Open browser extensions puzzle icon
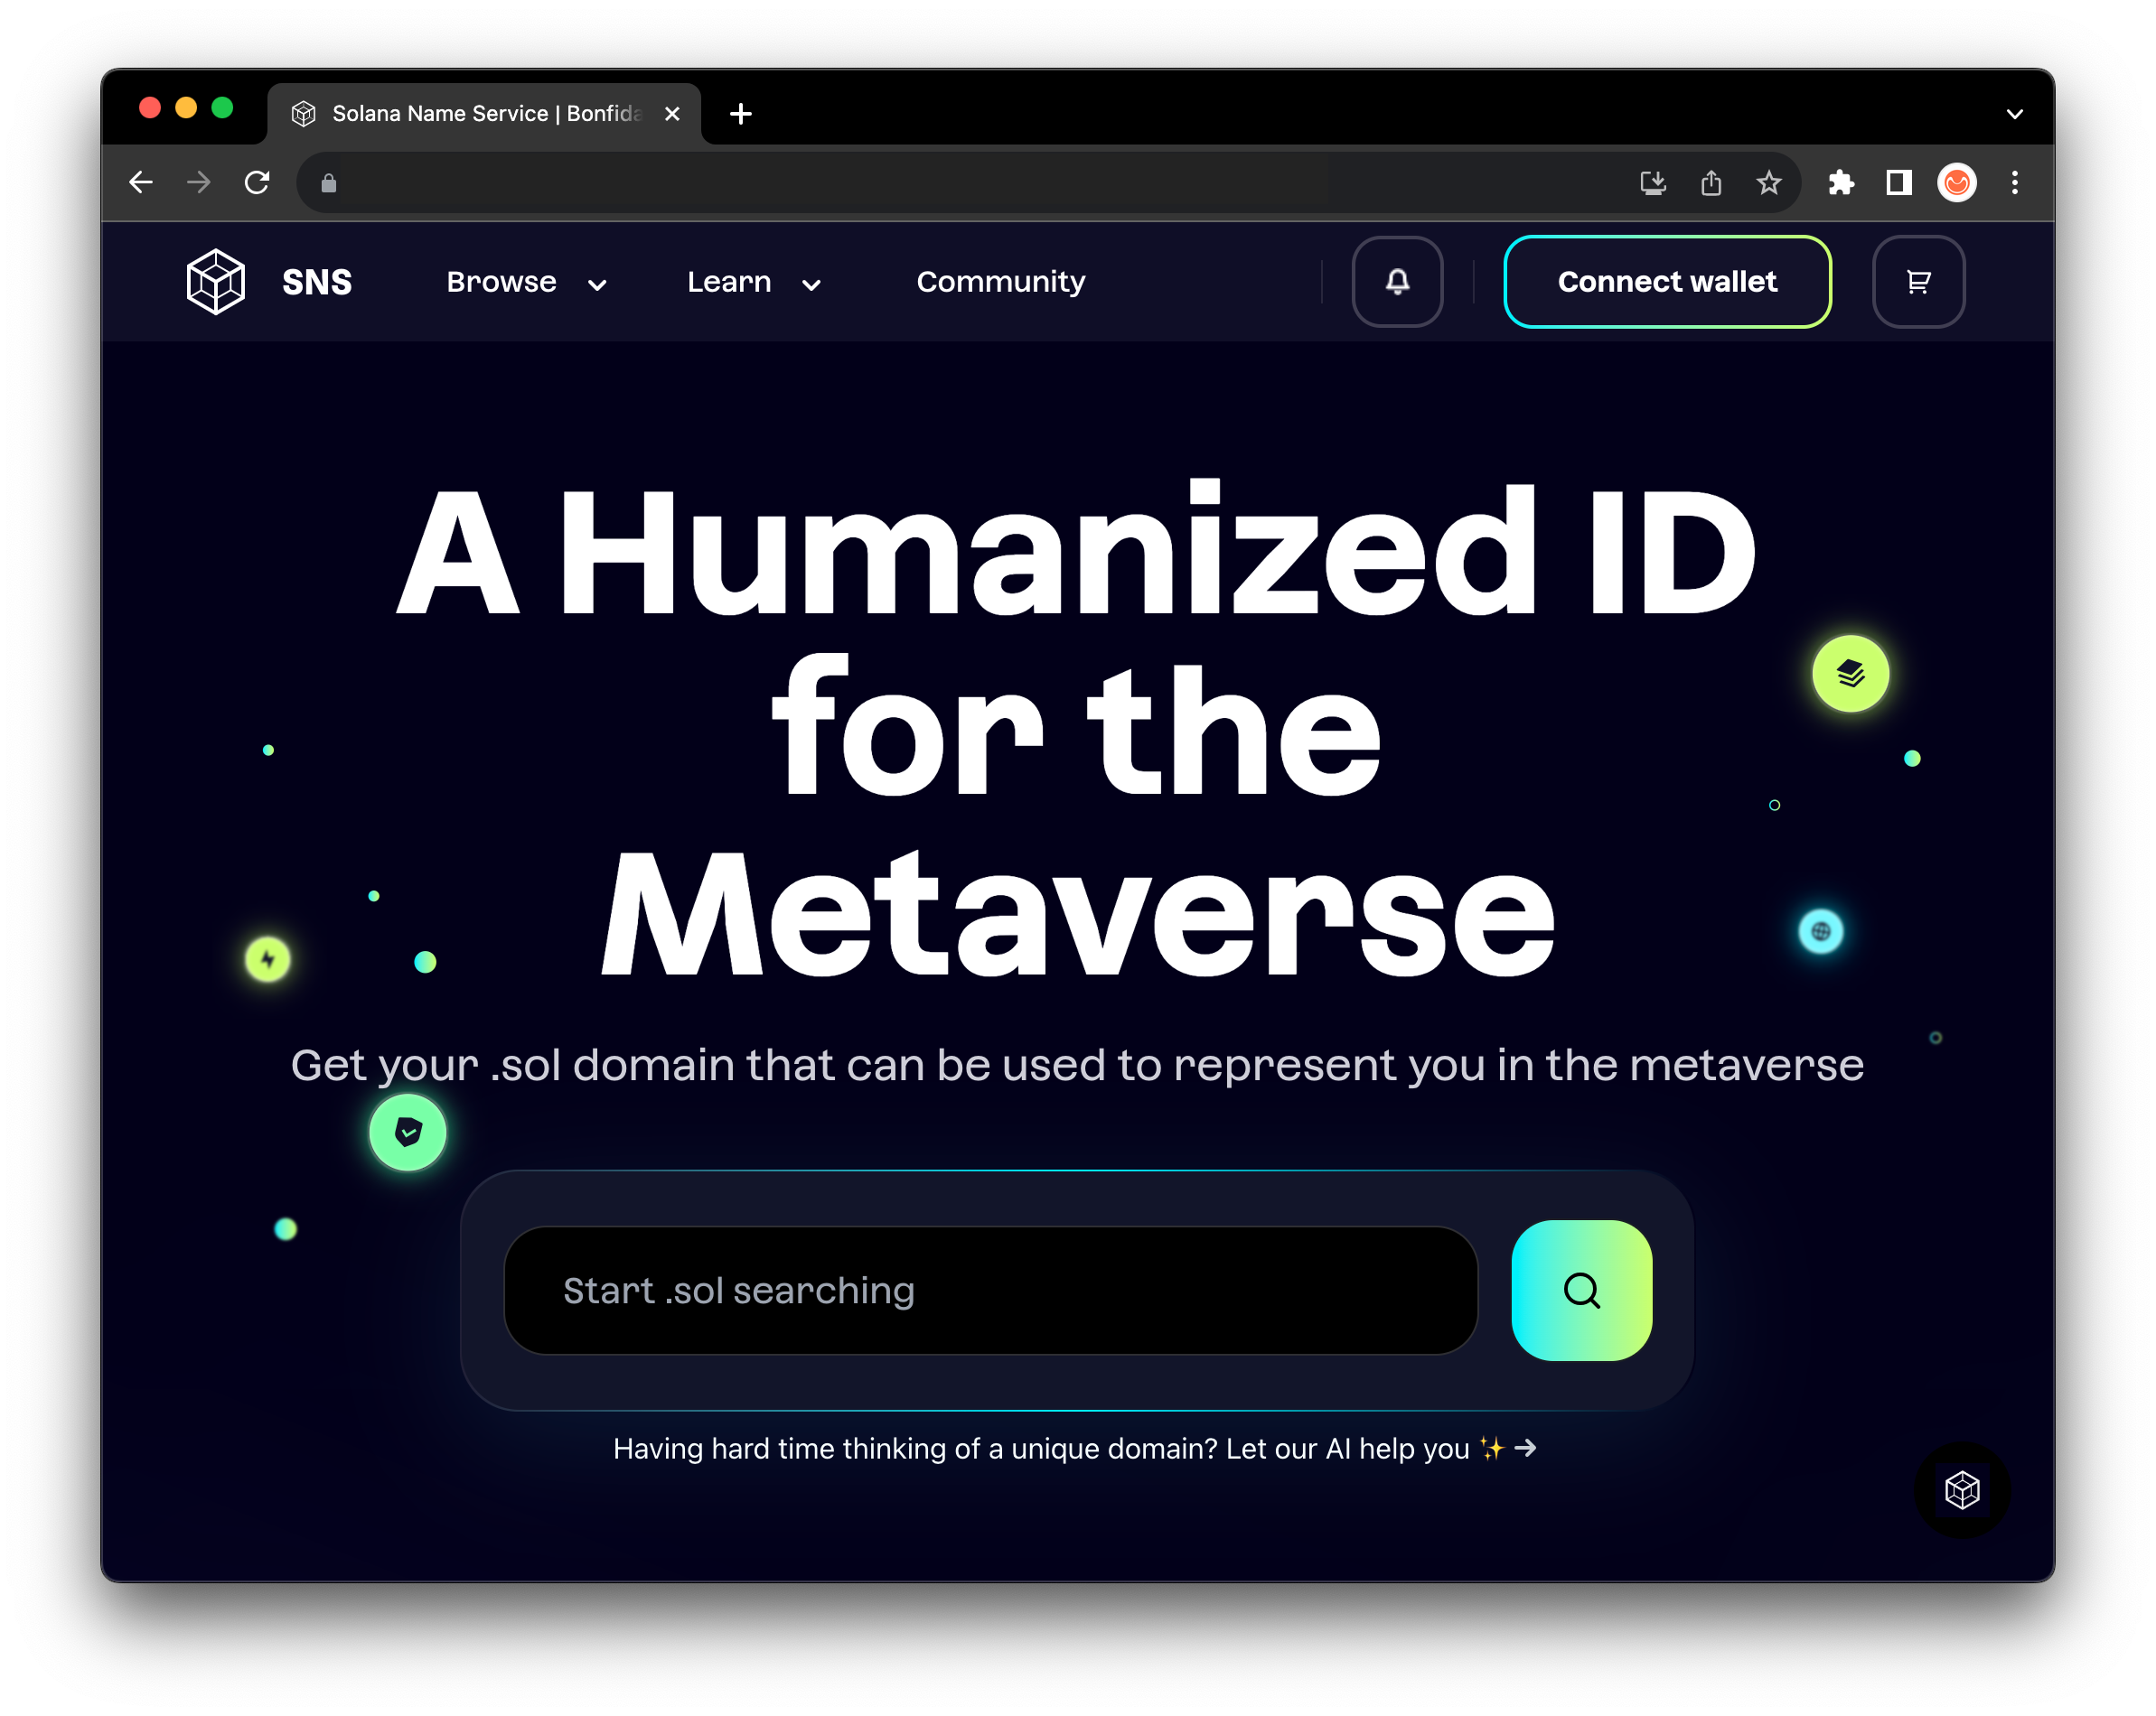Image resolution: width=2156 pixels, height=1716 pixels. [x=1840, y=183]
